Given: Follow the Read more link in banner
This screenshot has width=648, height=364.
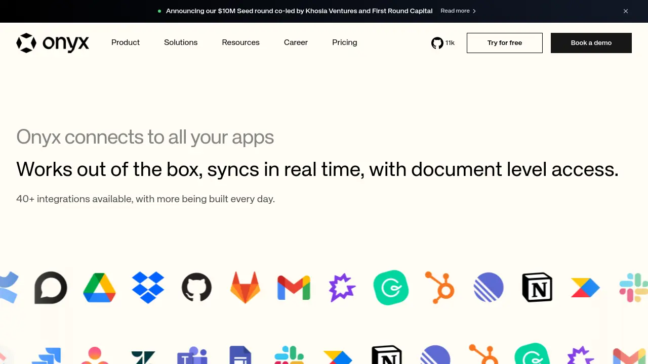Looking at the screenshot, I should [458, 11].
